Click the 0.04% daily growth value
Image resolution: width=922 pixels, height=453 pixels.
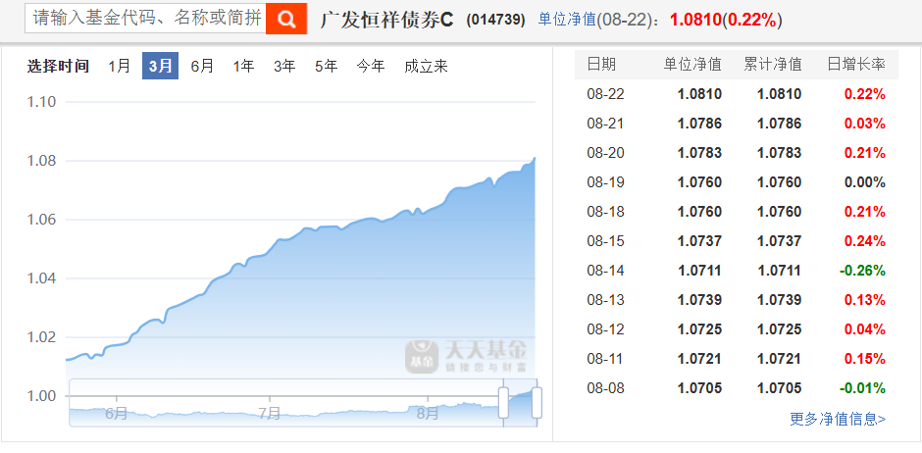[x=864, y=329]
